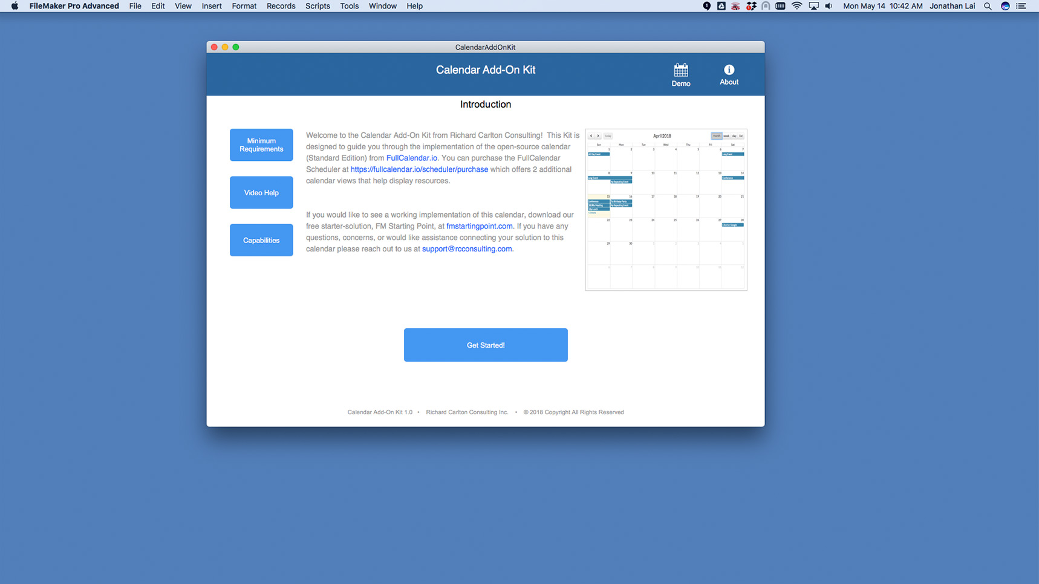Click the support@rcconsulting.com email link
This screenshot has height=584, width=1039.
click(467, 248)
